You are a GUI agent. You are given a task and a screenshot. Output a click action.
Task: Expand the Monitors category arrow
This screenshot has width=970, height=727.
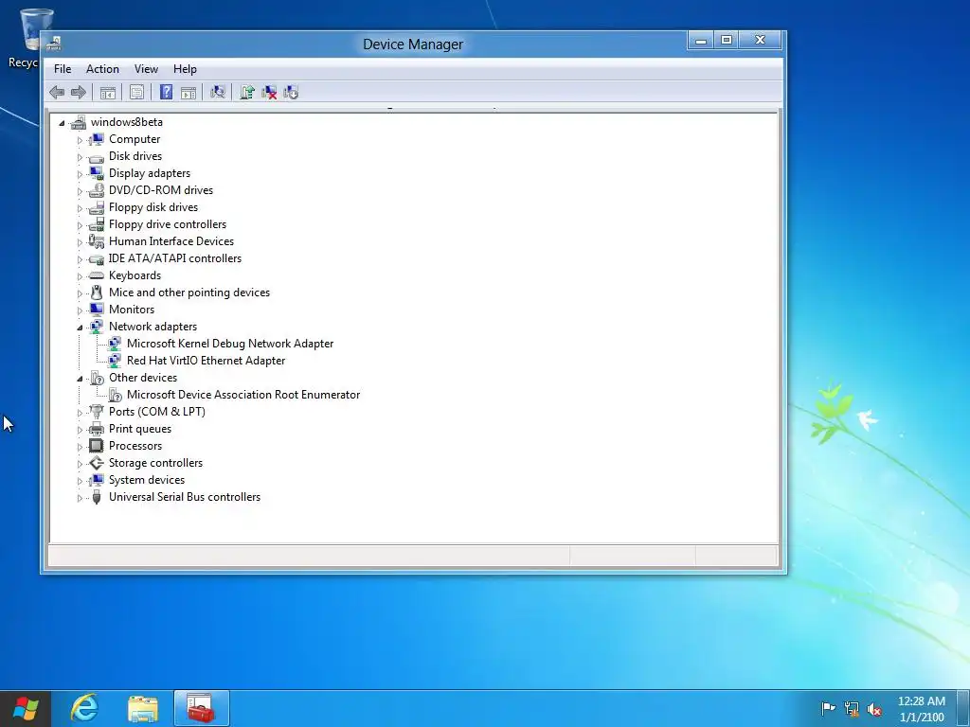80,310
